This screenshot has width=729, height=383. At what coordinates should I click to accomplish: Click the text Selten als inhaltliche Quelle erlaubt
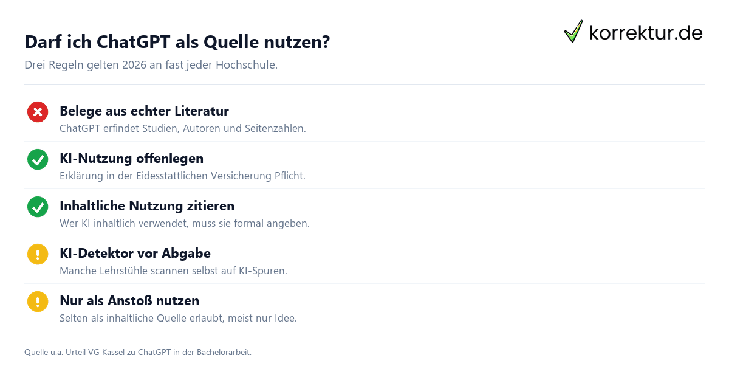(x=178, y=319)
